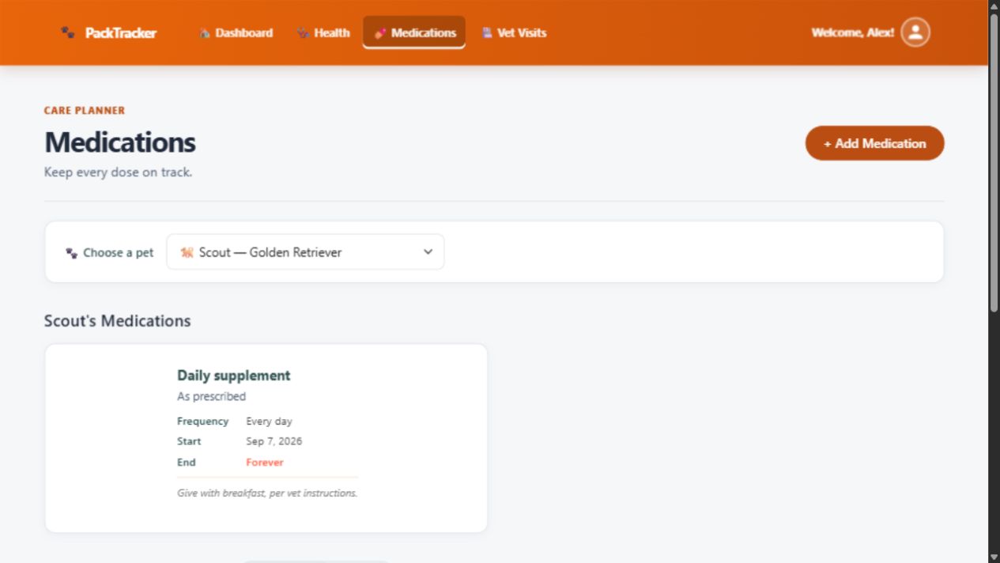
Task: Switch to the Health tab
Action: pyautogui.click(x=323, y=32)
